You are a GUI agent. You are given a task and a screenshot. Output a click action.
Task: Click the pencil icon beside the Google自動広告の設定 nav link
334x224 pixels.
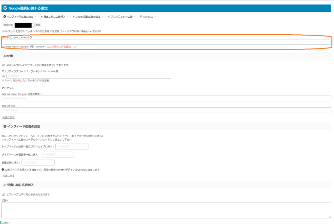click(74, 17)
